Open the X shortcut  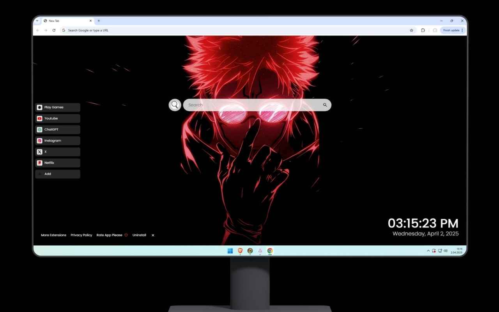tap(58, 152)
